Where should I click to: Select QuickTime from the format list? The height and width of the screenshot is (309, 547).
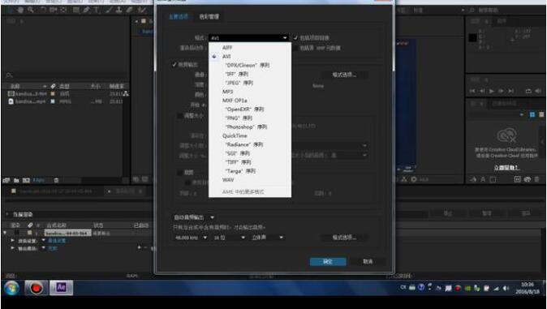235,135
